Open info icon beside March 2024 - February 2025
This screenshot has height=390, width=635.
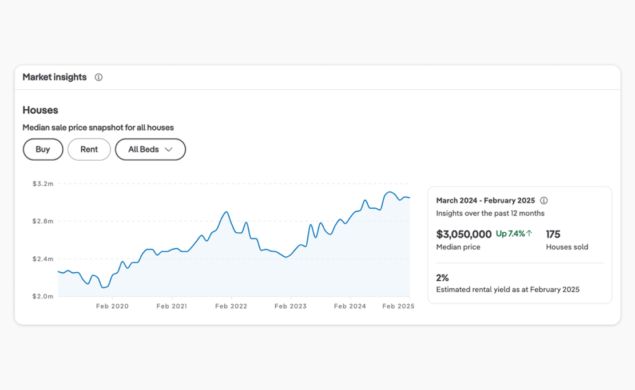[x=544, y=201]
